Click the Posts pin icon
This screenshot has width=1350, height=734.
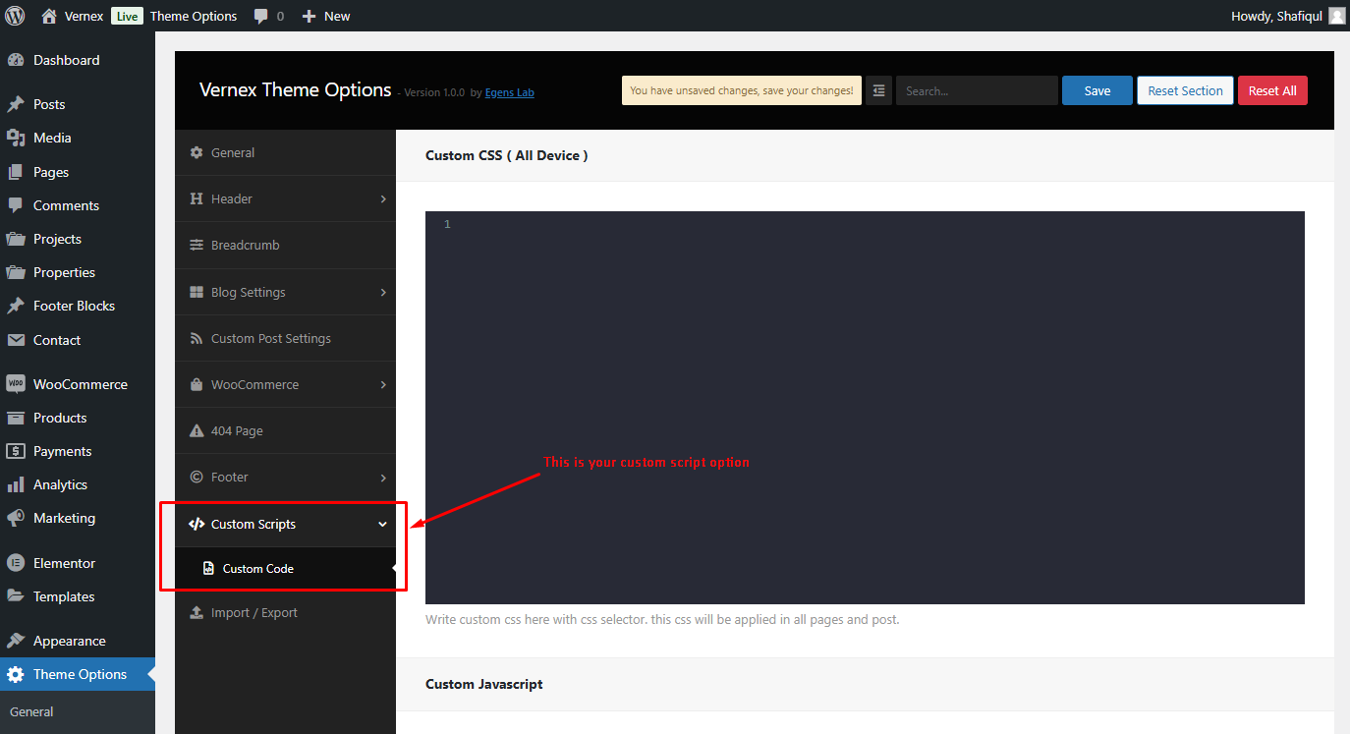click(16, 104)
